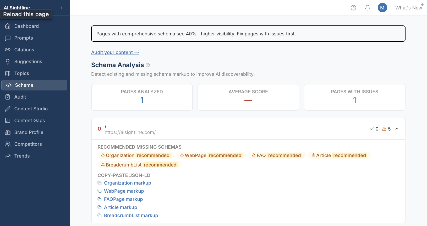Click the Article markup link
This screenshot has height=226, width=427.
121,207
